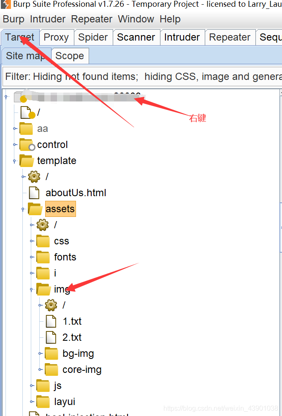Click the site map filter bar
Screen dimensions: 282x416
[142, 77]
